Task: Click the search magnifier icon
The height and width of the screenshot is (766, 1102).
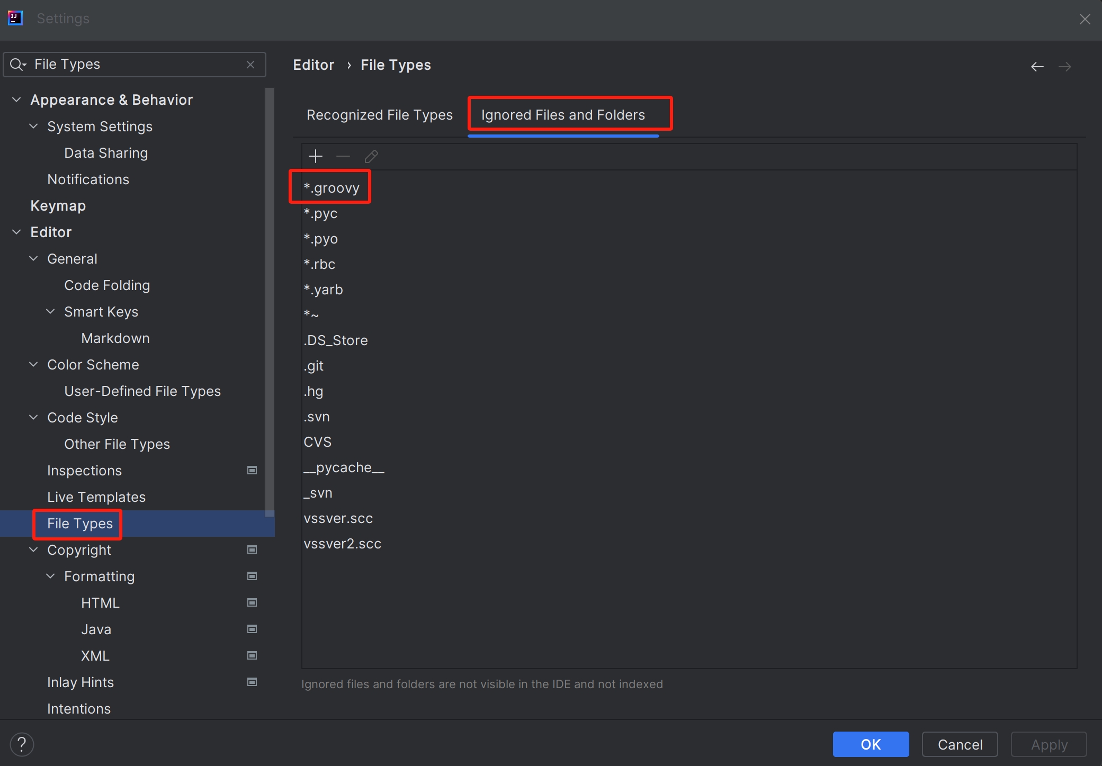Action: 17,65
